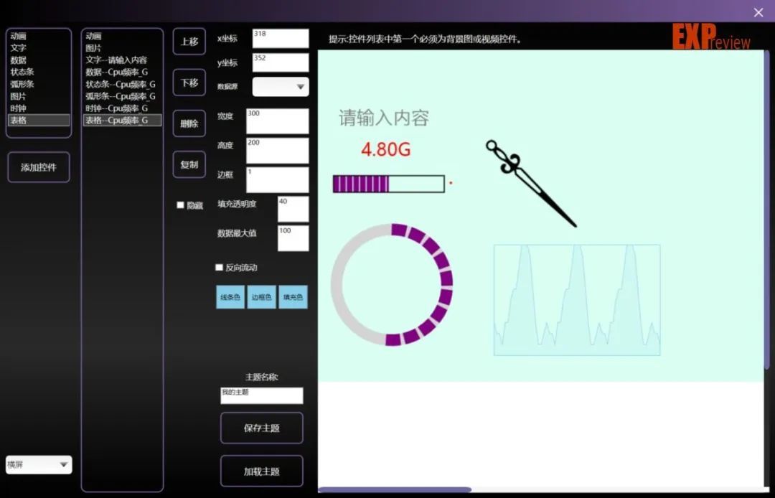
Task: Click the 下移 move down button
Action: pyautogui.click(x=189, y=83)
